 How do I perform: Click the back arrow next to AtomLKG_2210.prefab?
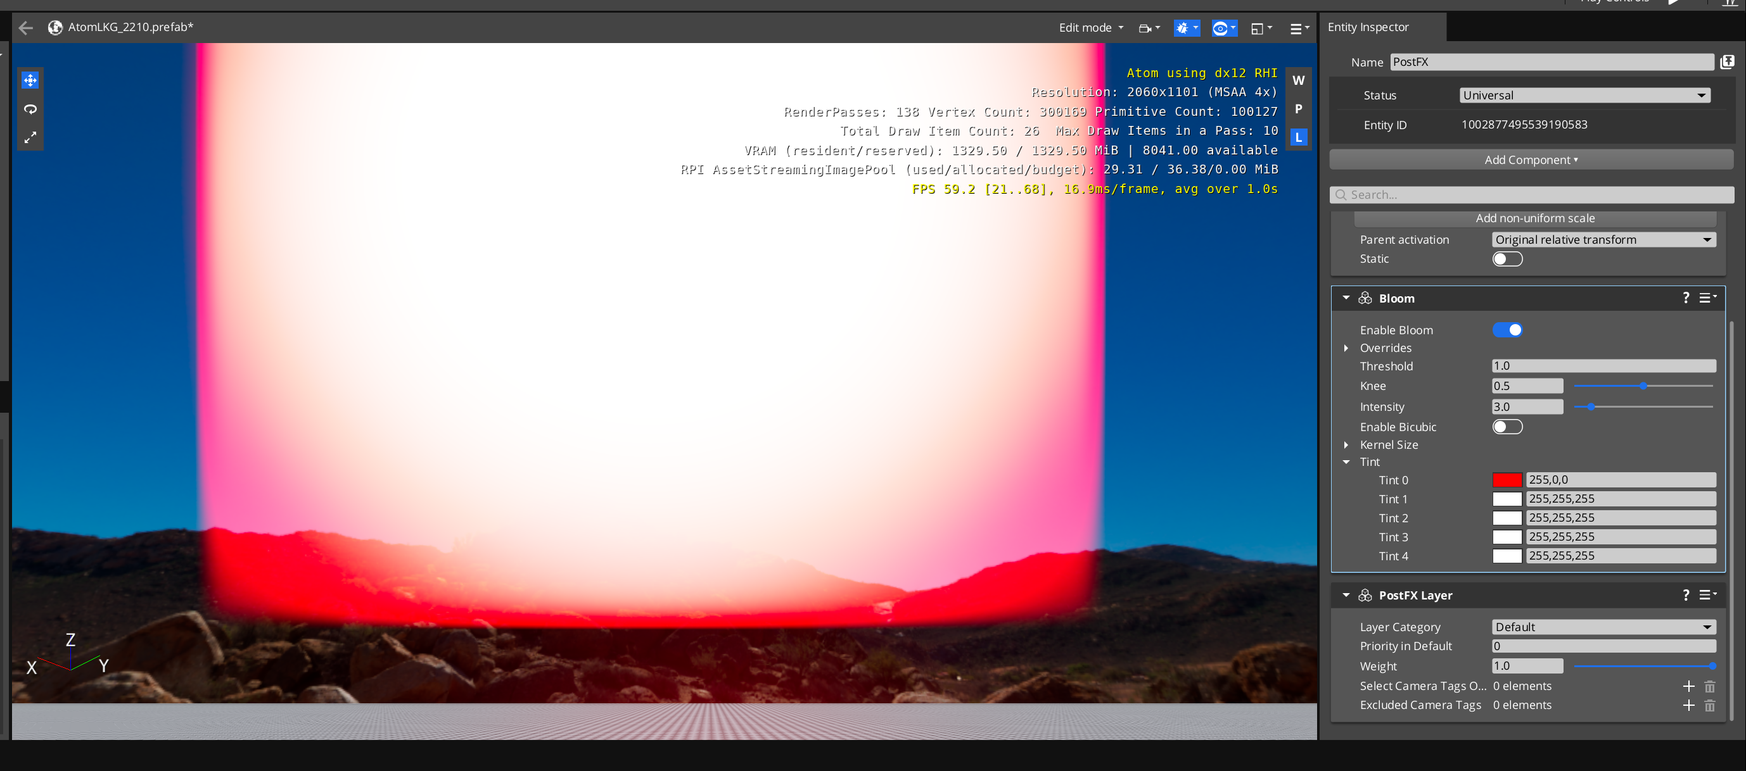tap(25, 28)
